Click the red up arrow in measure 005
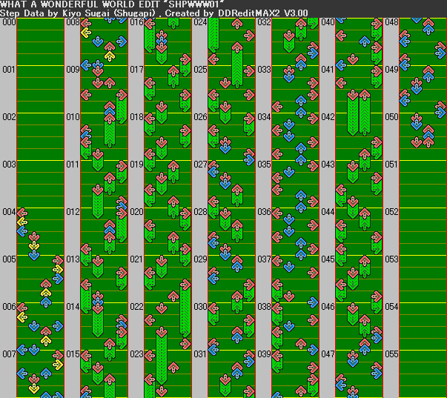This screenshot has height=398, width=447. [46, 284]
